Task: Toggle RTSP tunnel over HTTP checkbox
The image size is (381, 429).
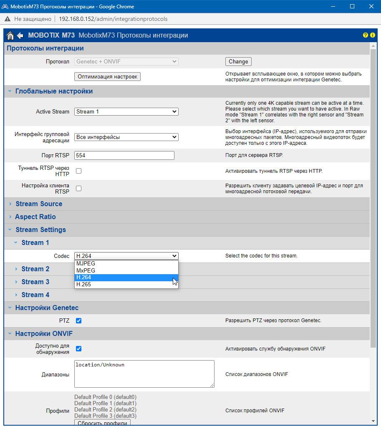Action: 79,171
